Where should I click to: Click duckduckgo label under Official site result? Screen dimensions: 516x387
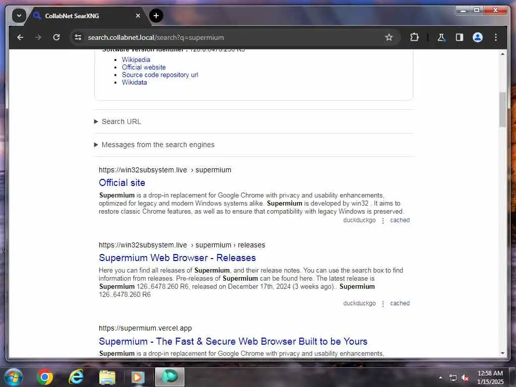coord(359,220)
